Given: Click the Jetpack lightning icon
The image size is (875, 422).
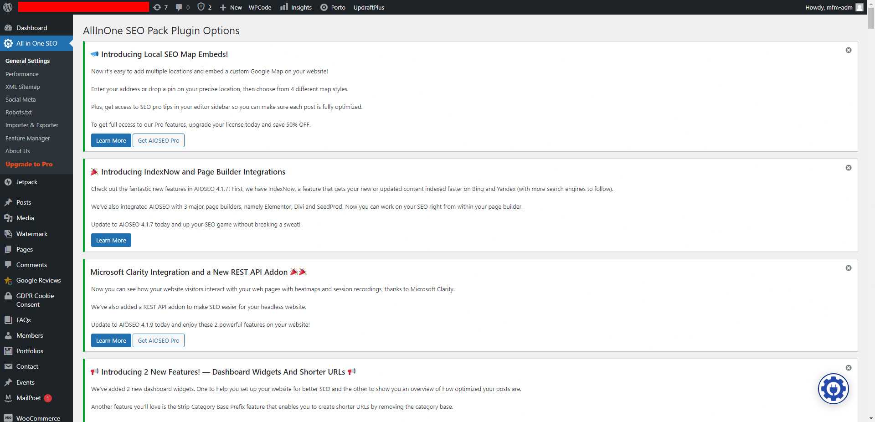Looking at the screenshot, I should [x=8, y=182].
